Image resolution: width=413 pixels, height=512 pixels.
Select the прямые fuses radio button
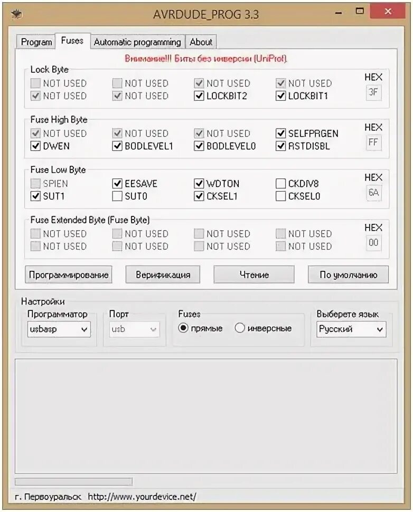point(183,328)
